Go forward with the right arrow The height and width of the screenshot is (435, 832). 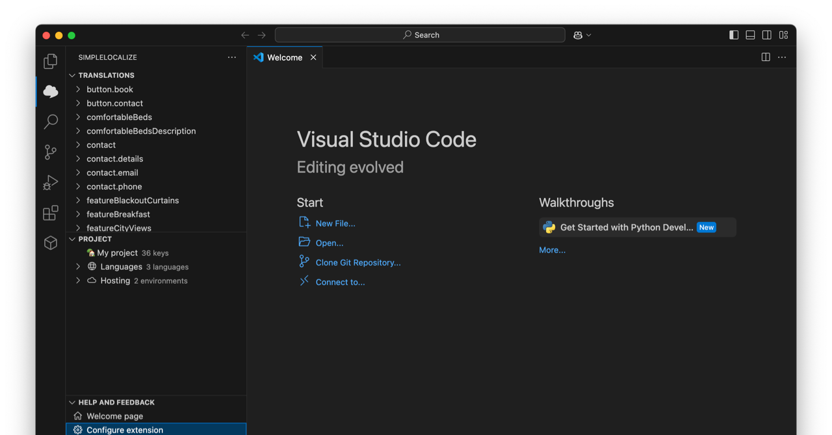[x=262, y=35]
